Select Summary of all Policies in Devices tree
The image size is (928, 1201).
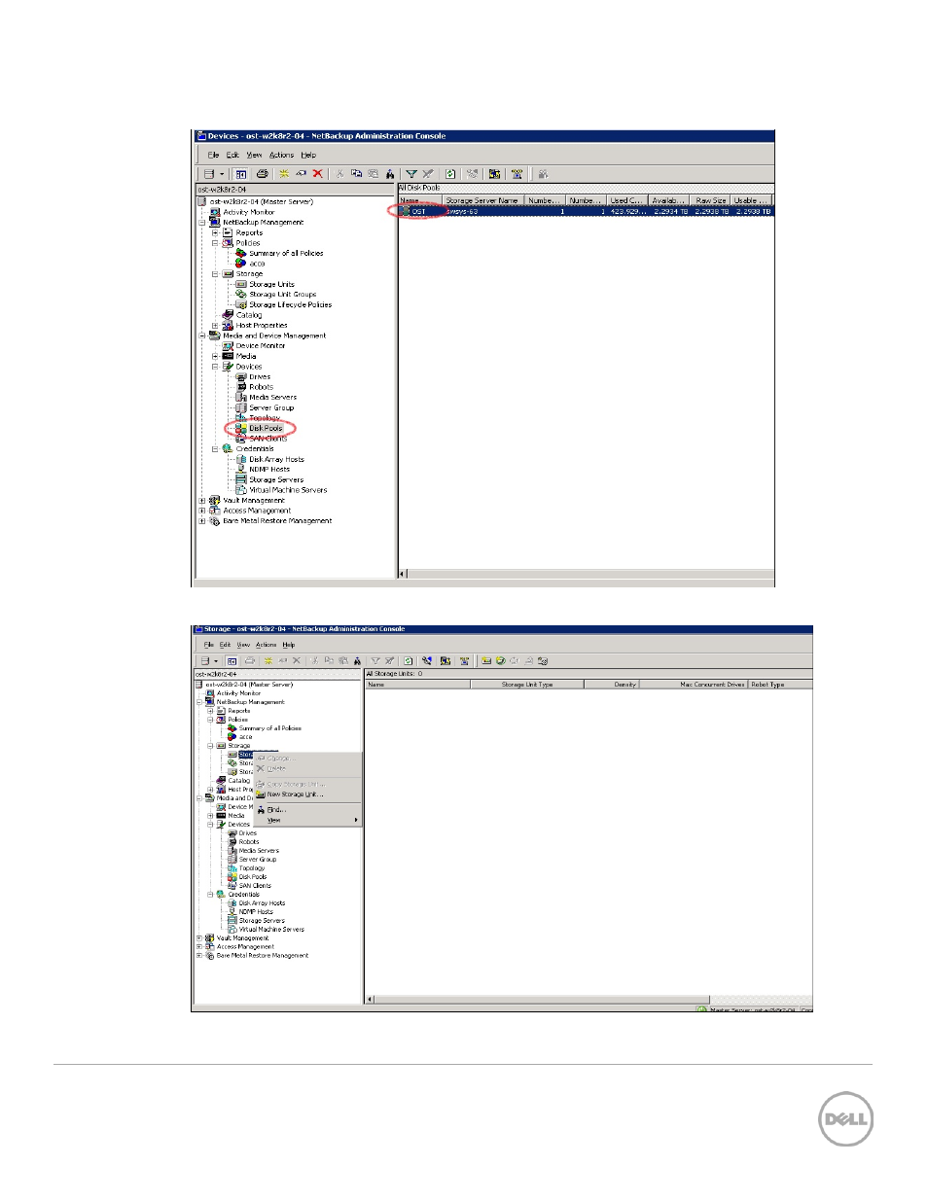(x=286, y=253)
